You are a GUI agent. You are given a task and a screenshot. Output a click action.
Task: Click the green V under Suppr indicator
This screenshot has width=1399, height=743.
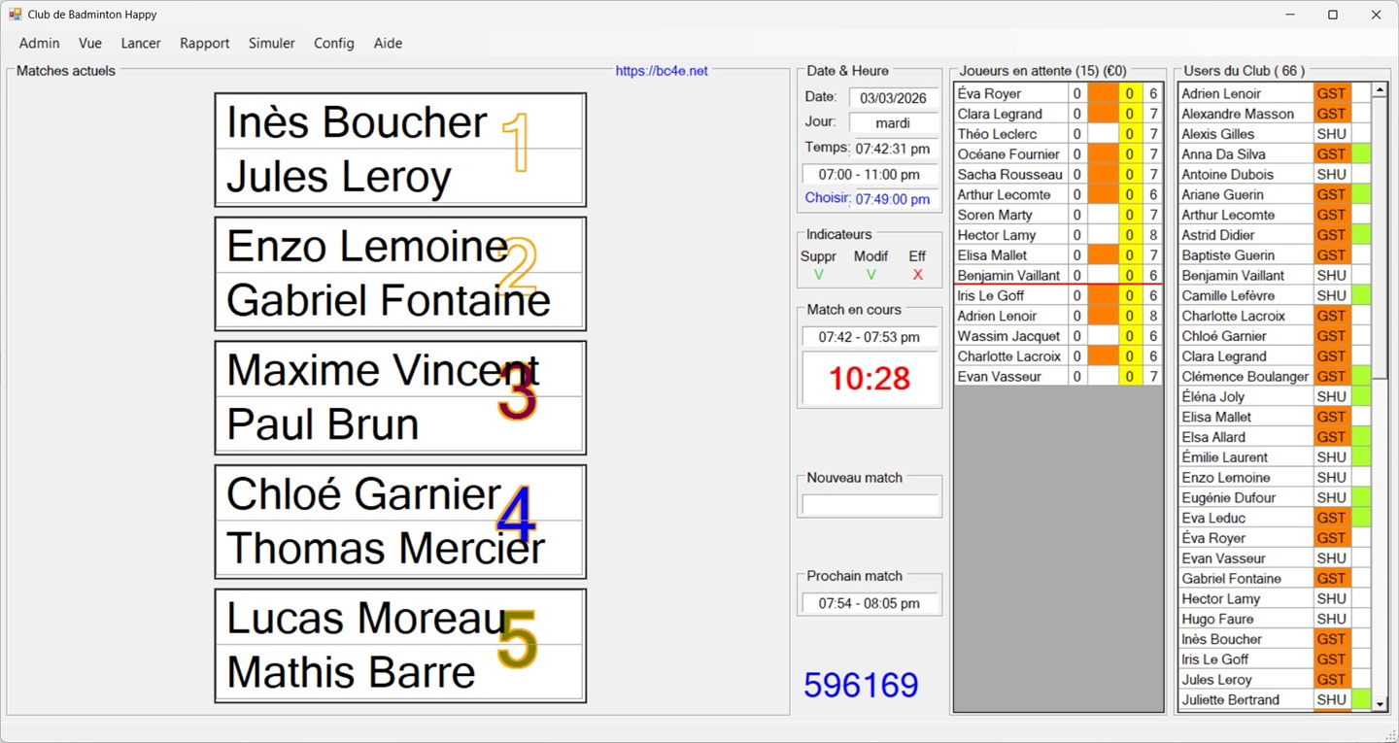819,274
